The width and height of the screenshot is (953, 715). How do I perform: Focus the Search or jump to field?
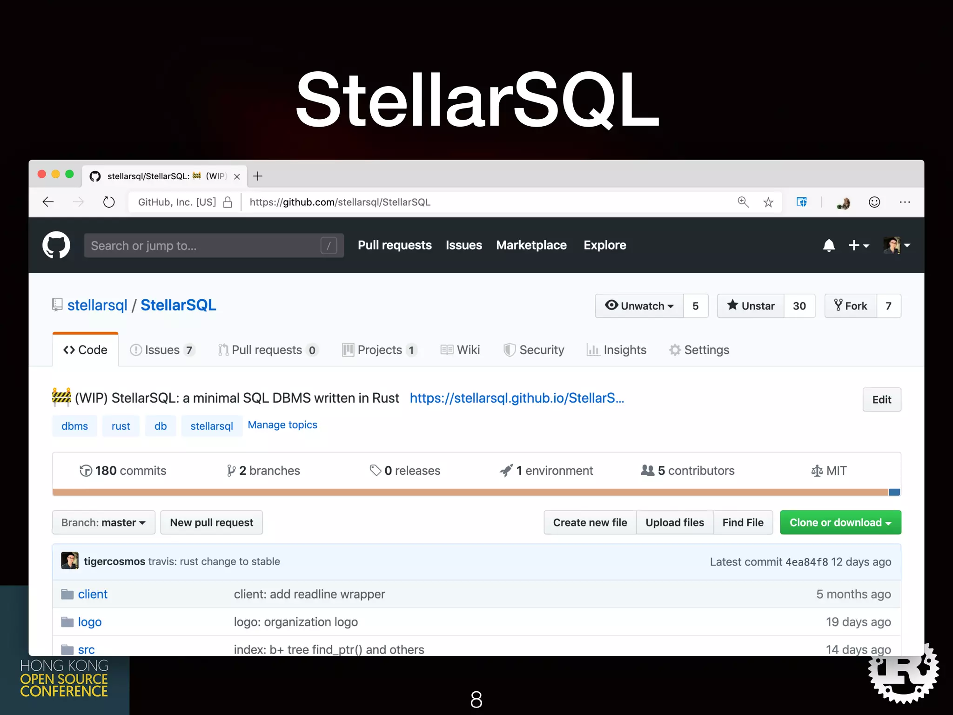[214, 245]
